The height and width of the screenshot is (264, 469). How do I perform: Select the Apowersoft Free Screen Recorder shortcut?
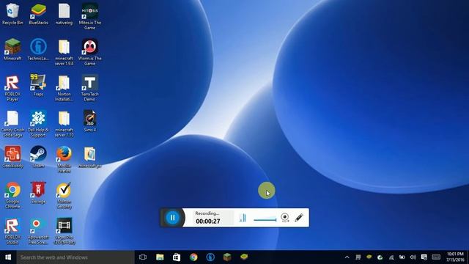(x=38, y=231)
